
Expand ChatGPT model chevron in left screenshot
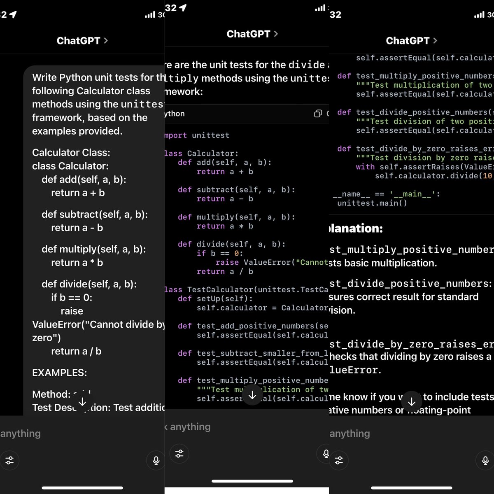(x=106, y=40)
